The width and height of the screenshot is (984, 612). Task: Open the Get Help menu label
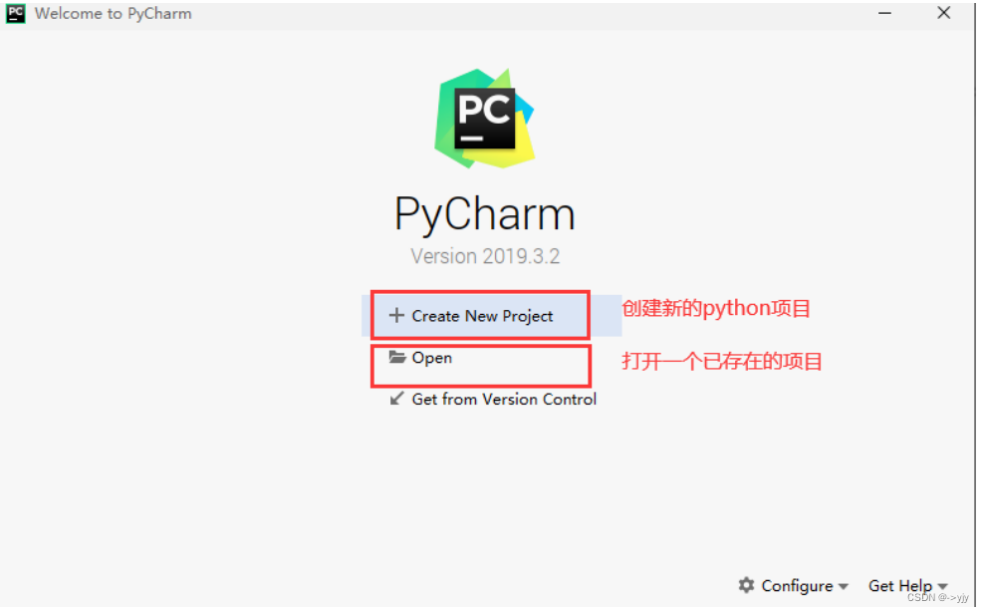pos(900,586)
